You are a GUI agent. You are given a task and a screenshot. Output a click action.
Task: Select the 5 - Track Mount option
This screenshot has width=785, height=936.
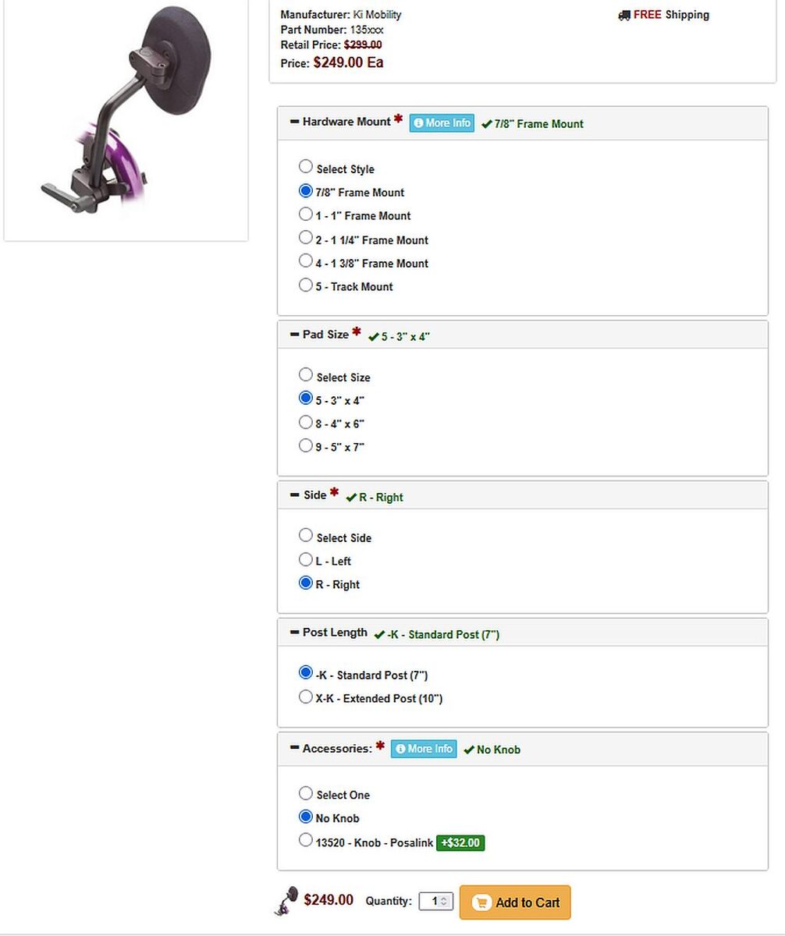[x=306, y=285]
